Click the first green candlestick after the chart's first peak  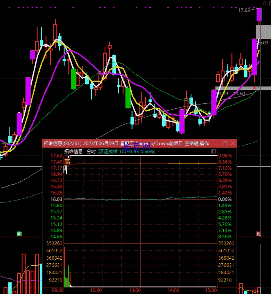click(x=73, y=79)
